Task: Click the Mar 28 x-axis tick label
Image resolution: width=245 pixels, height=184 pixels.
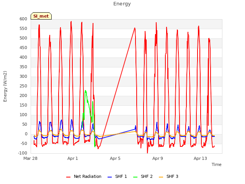Action: coord(31,158)
